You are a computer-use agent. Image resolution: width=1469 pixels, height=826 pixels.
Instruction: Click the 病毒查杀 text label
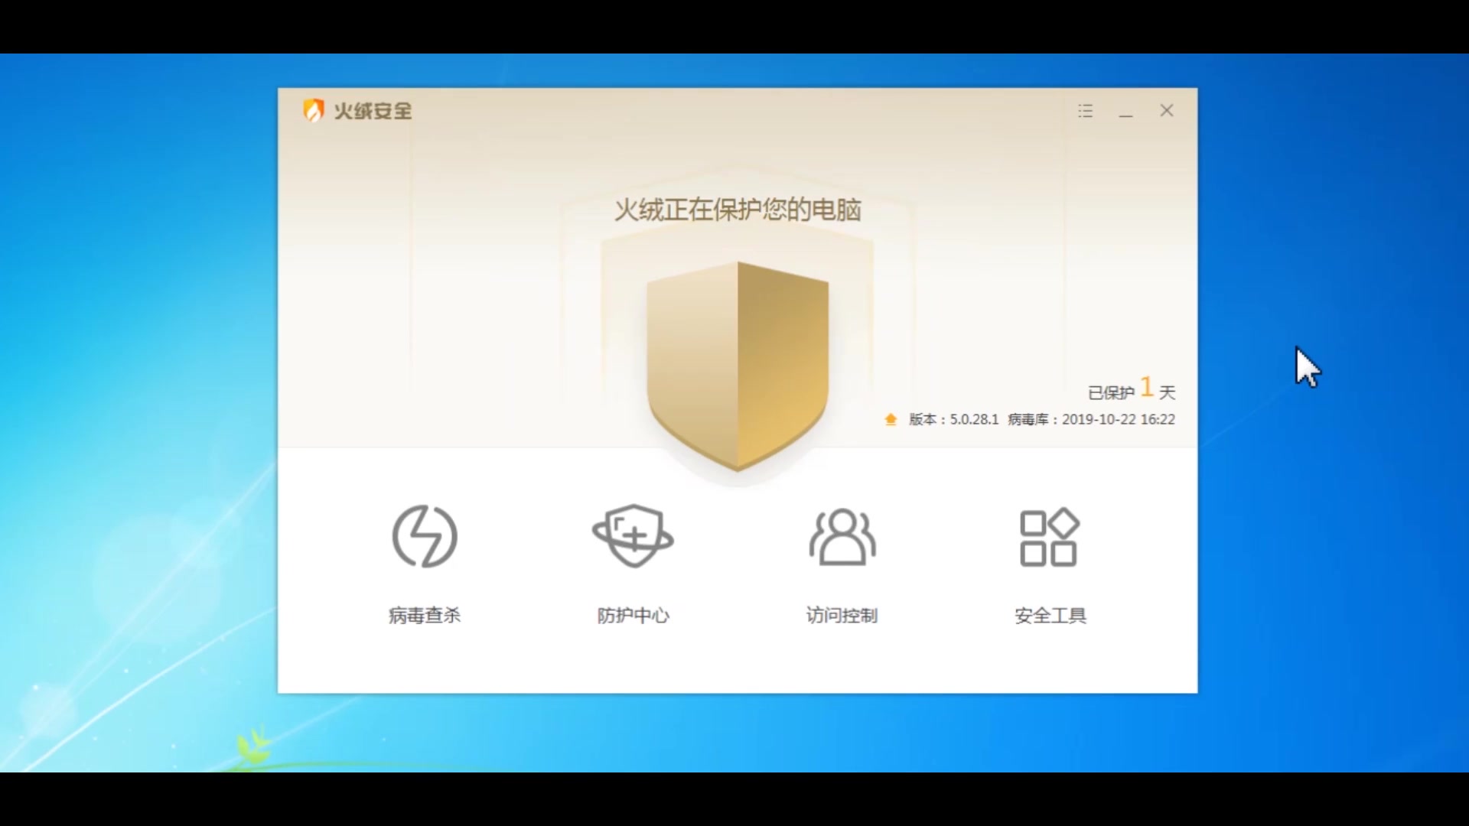425,616
